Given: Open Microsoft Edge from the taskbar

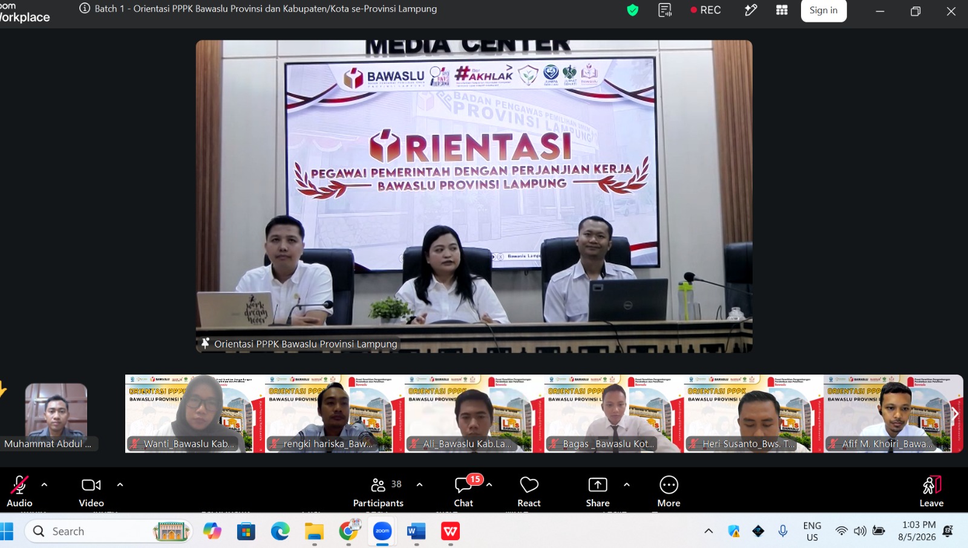Looking at the screenshot, I should (x=280, y=531).
